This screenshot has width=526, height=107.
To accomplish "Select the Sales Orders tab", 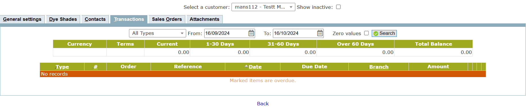I will pyautogui.click(x=167, y=19).
